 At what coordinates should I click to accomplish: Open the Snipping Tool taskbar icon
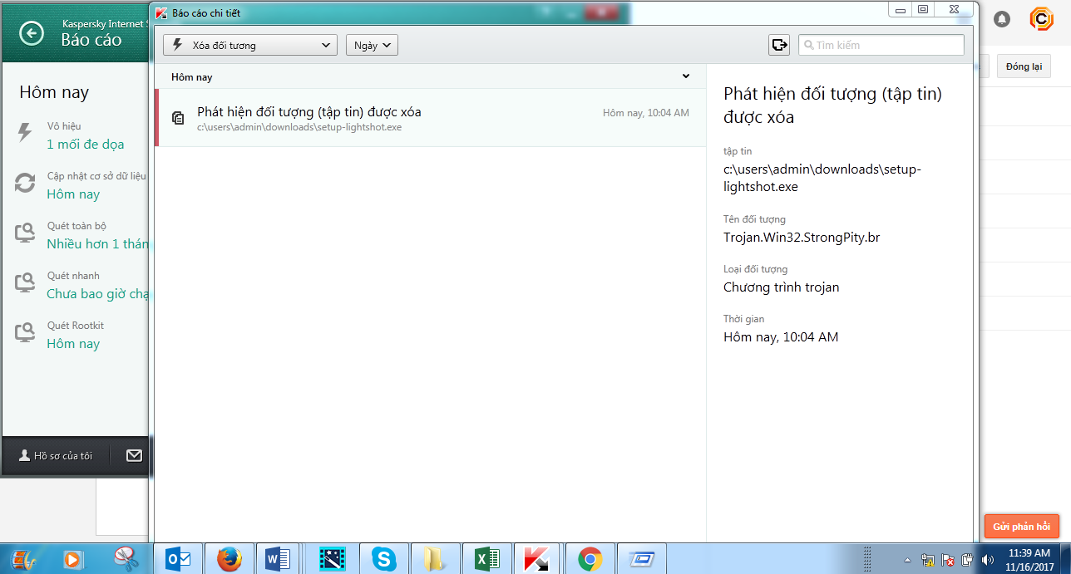tap(125, 559)
